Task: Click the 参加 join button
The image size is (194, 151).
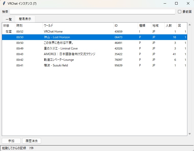Action: coord(11,141)
